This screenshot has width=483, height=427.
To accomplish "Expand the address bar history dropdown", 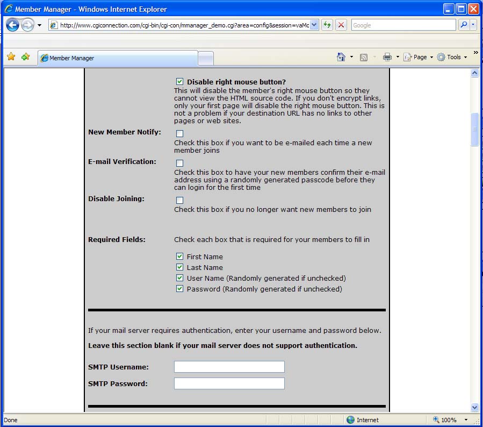I will pyautogui.click(x=314, y=25).
